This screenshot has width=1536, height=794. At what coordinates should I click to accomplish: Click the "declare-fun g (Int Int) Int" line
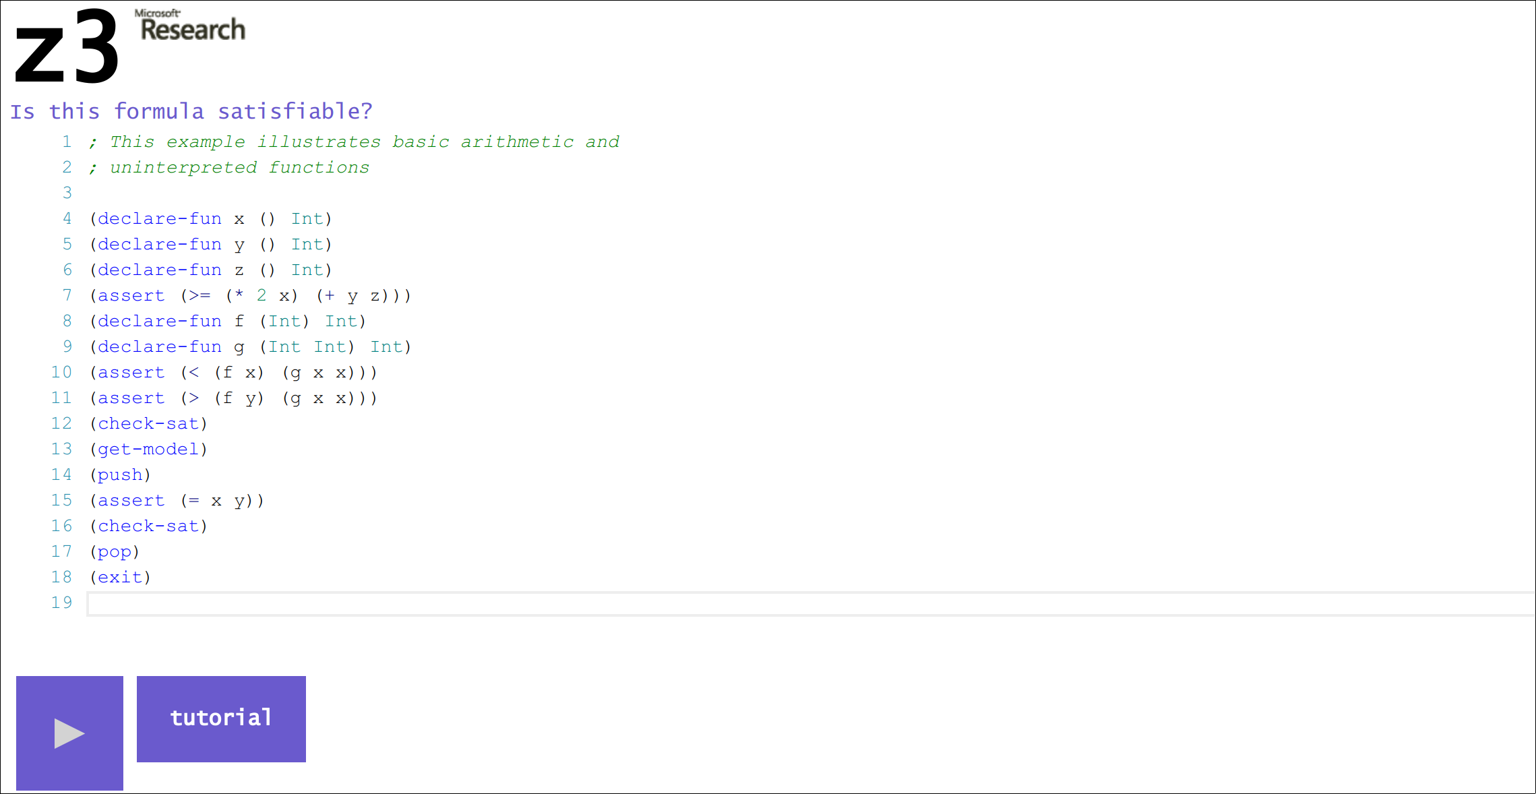pyautogui.click(x=250, y=347)
